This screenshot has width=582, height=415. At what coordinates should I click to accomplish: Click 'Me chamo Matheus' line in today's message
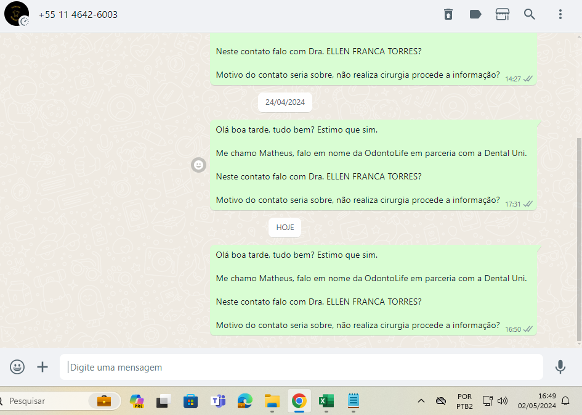pyautogui.click(x=371, y=278)
